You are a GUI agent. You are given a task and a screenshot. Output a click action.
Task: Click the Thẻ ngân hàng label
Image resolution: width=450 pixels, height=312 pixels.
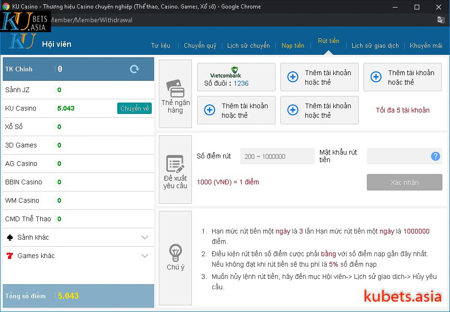coord(175,106)
